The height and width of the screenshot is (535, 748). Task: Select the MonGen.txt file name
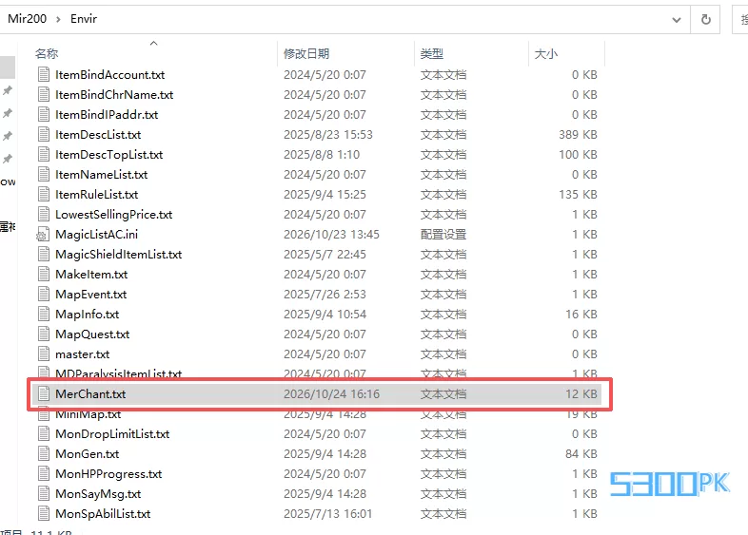[88, 454]
